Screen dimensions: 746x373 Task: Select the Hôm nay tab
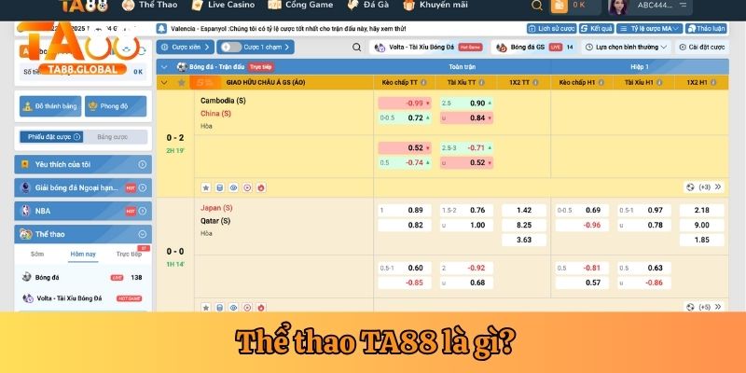pyautogui.click(x=83, y=254)
